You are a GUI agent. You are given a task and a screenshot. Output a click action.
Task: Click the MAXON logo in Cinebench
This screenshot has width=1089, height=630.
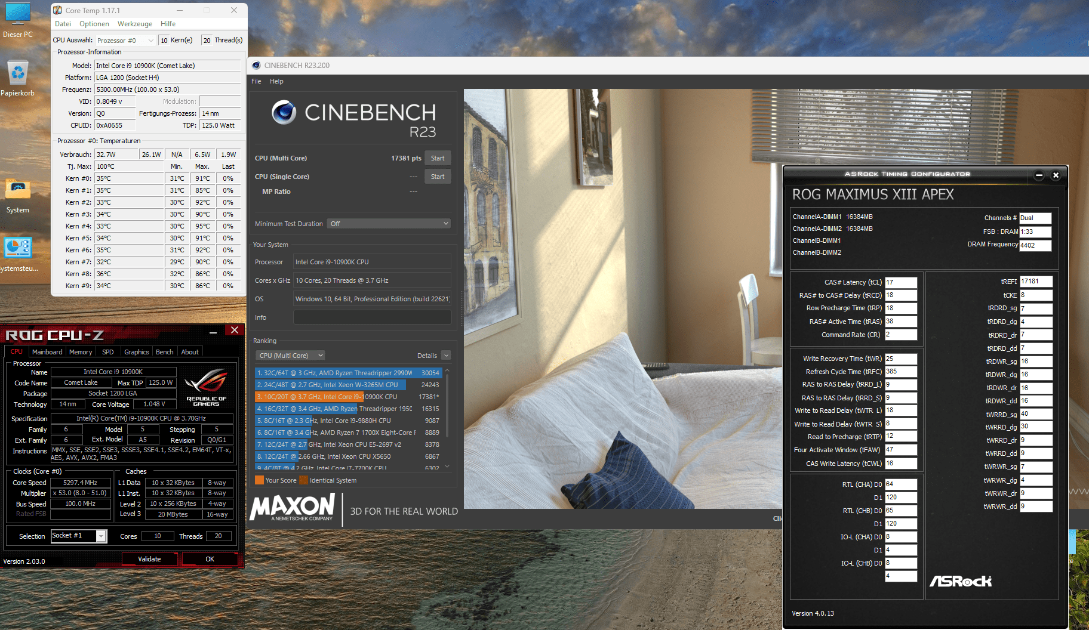click(292, 508)
